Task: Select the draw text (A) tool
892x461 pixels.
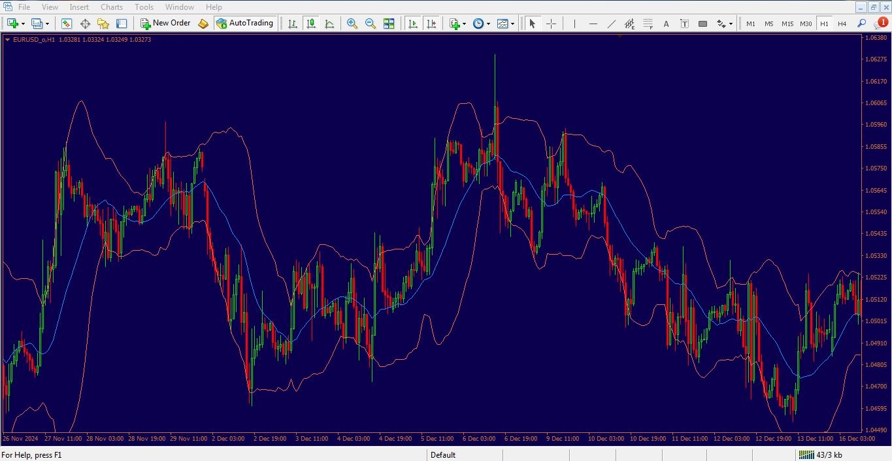Action: [x=666, y=24]
